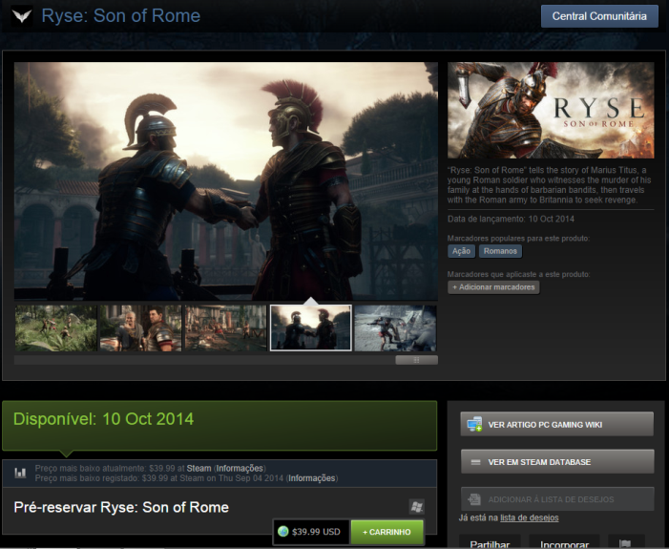Select the two men talking thumbnail
Screen dimensions: 669x549
click(141, 327)
